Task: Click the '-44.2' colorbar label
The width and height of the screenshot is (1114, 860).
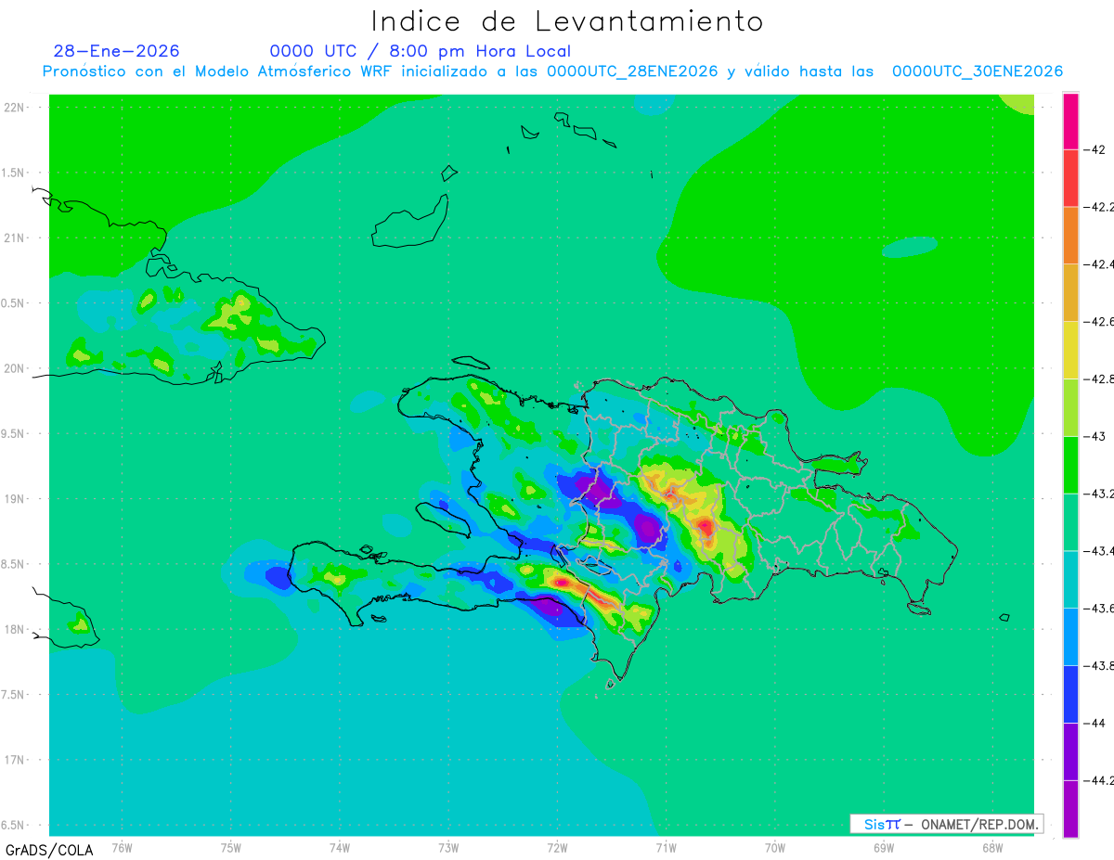Action: [1100, 780]
